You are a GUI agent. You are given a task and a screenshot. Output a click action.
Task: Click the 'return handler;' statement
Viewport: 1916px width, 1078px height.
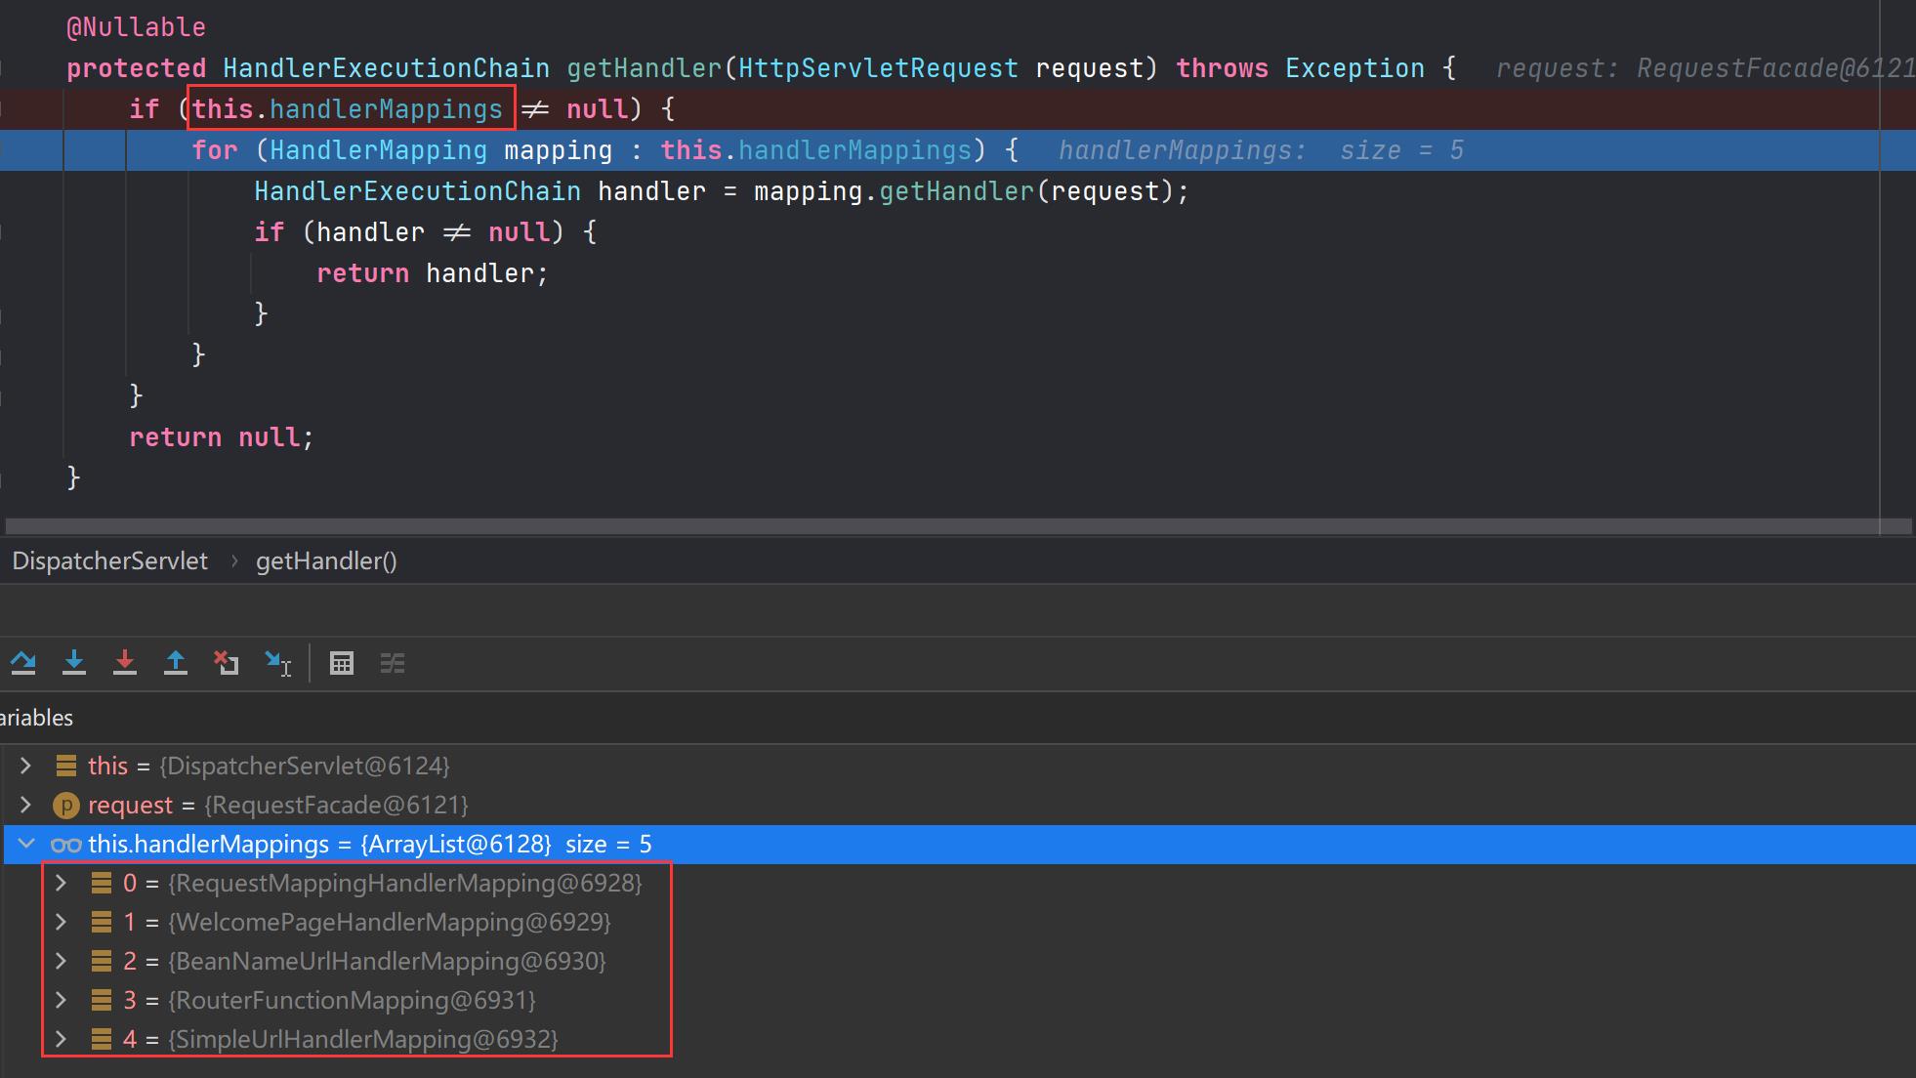[x=433, y=273]
